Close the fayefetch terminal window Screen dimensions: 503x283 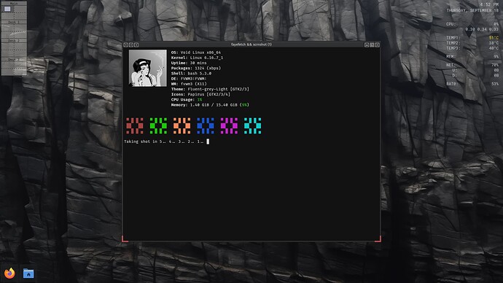click(378, 45)
